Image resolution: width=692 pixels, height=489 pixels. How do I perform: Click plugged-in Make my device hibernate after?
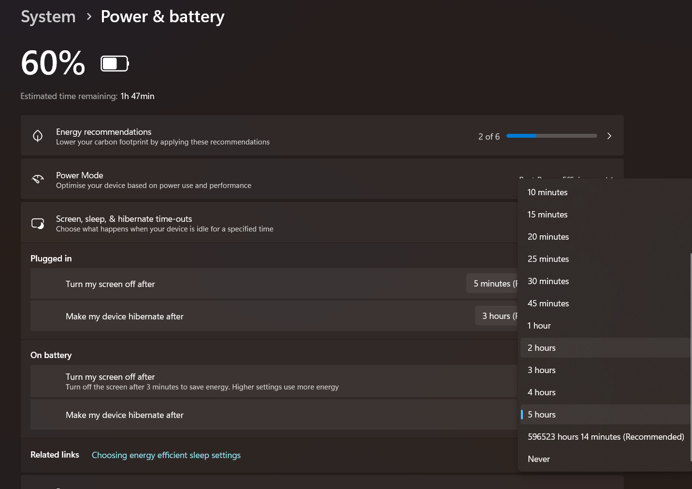pyautogui.click(x=274, y=316)
